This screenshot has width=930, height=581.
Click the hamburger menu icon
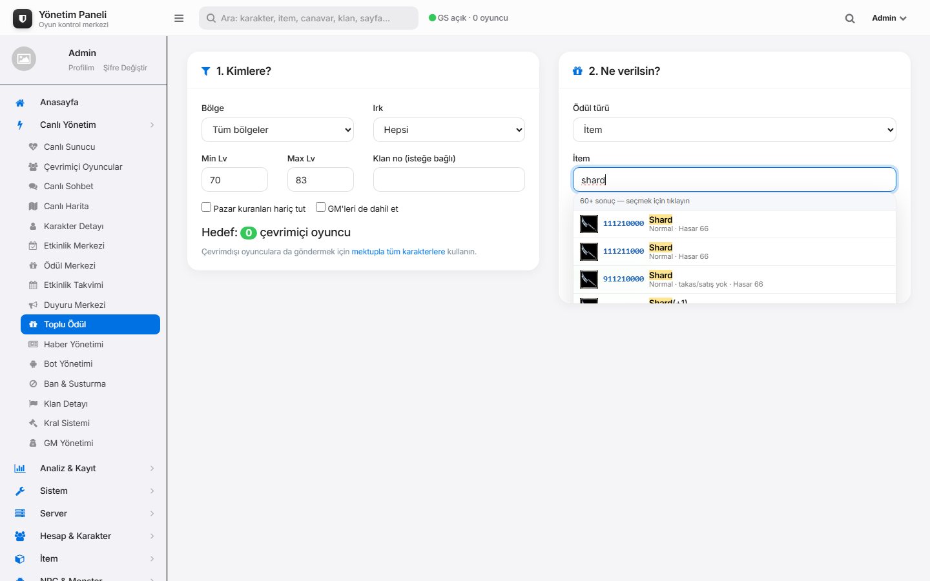[179, 18]
